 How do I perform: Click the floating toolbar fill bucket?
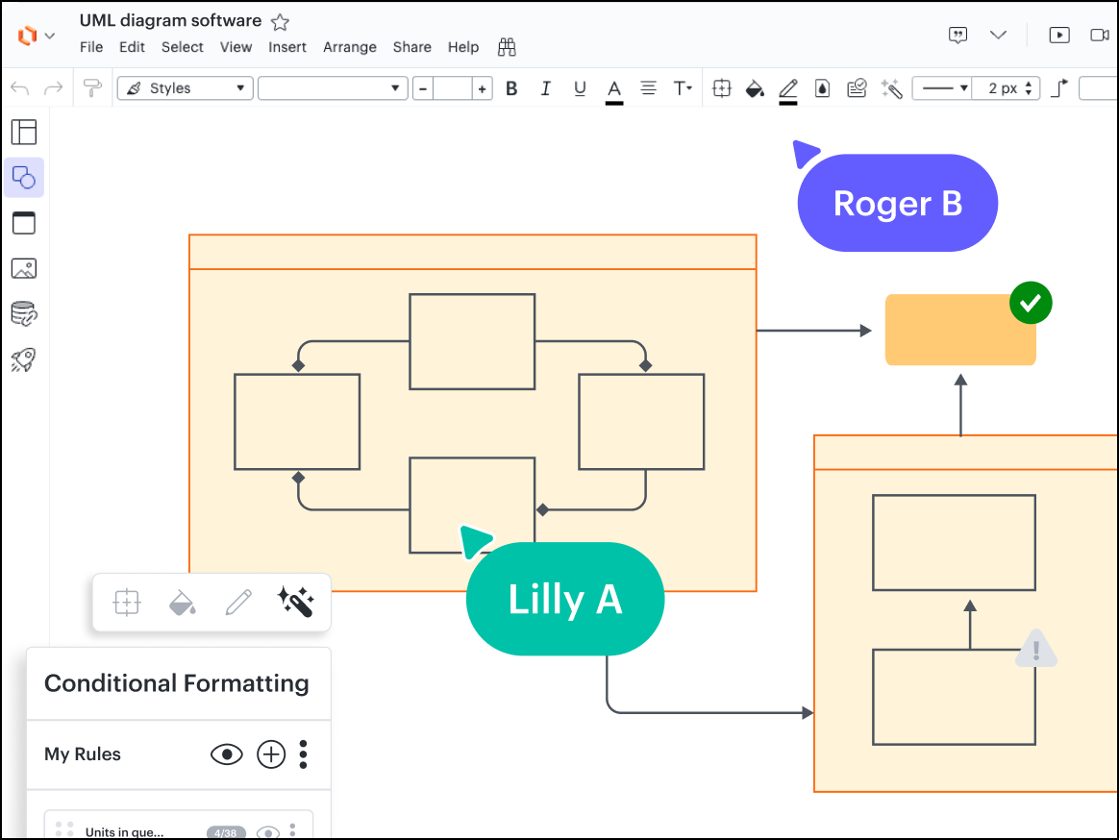click(183, 603)
